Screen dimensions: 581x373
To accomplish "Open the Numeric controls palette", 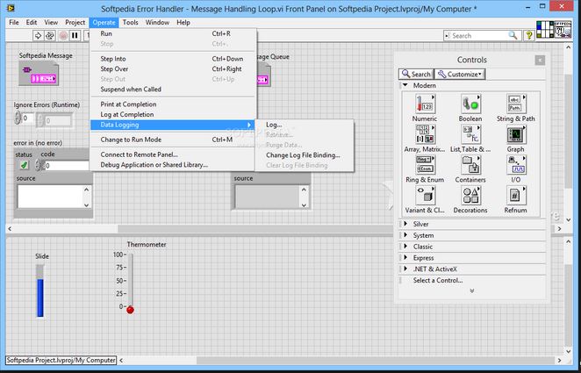I will [x=424, y=104].
